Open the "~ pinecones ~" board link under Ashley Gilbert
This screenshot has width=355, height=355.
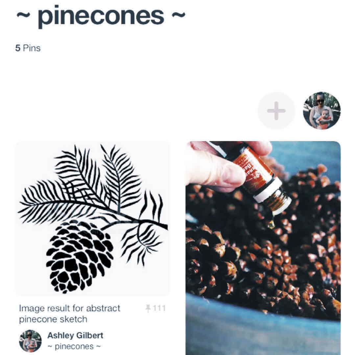74,346
